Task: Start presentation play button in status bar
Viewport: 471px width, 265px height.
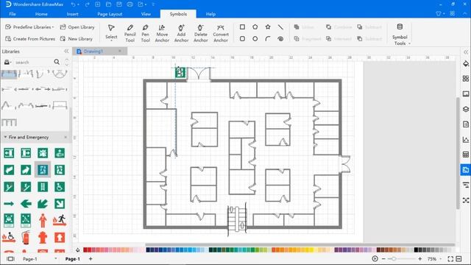Action: pos(375,258)
